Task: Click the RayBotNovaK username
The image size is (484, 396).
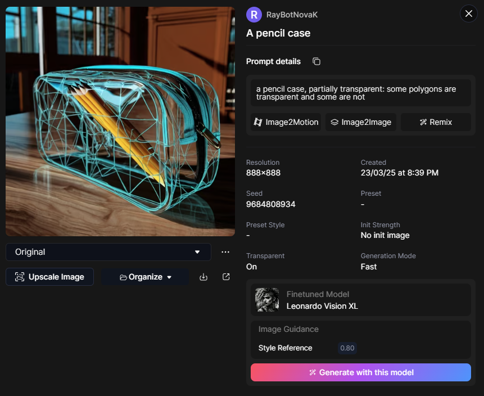Action: [292, 15]
